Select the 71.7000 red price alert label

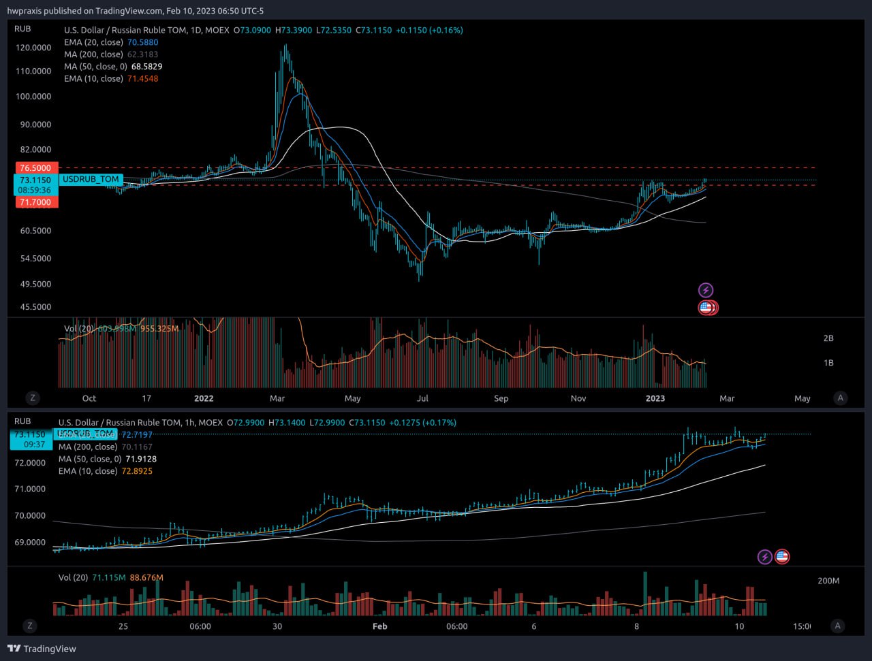[36, 202]
